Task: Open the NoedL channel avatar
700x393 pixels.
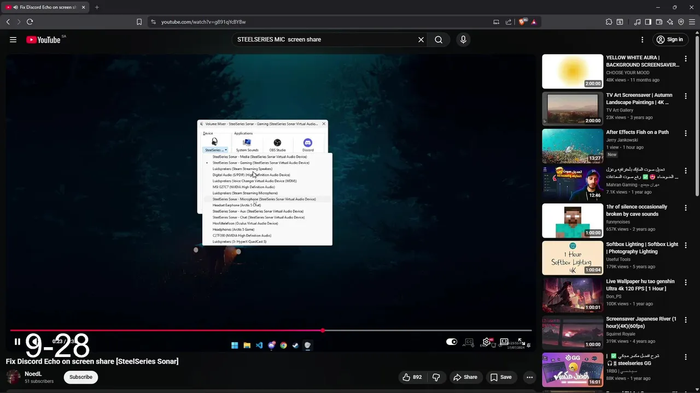Action: pyautogui.click(x=13, y=377)
